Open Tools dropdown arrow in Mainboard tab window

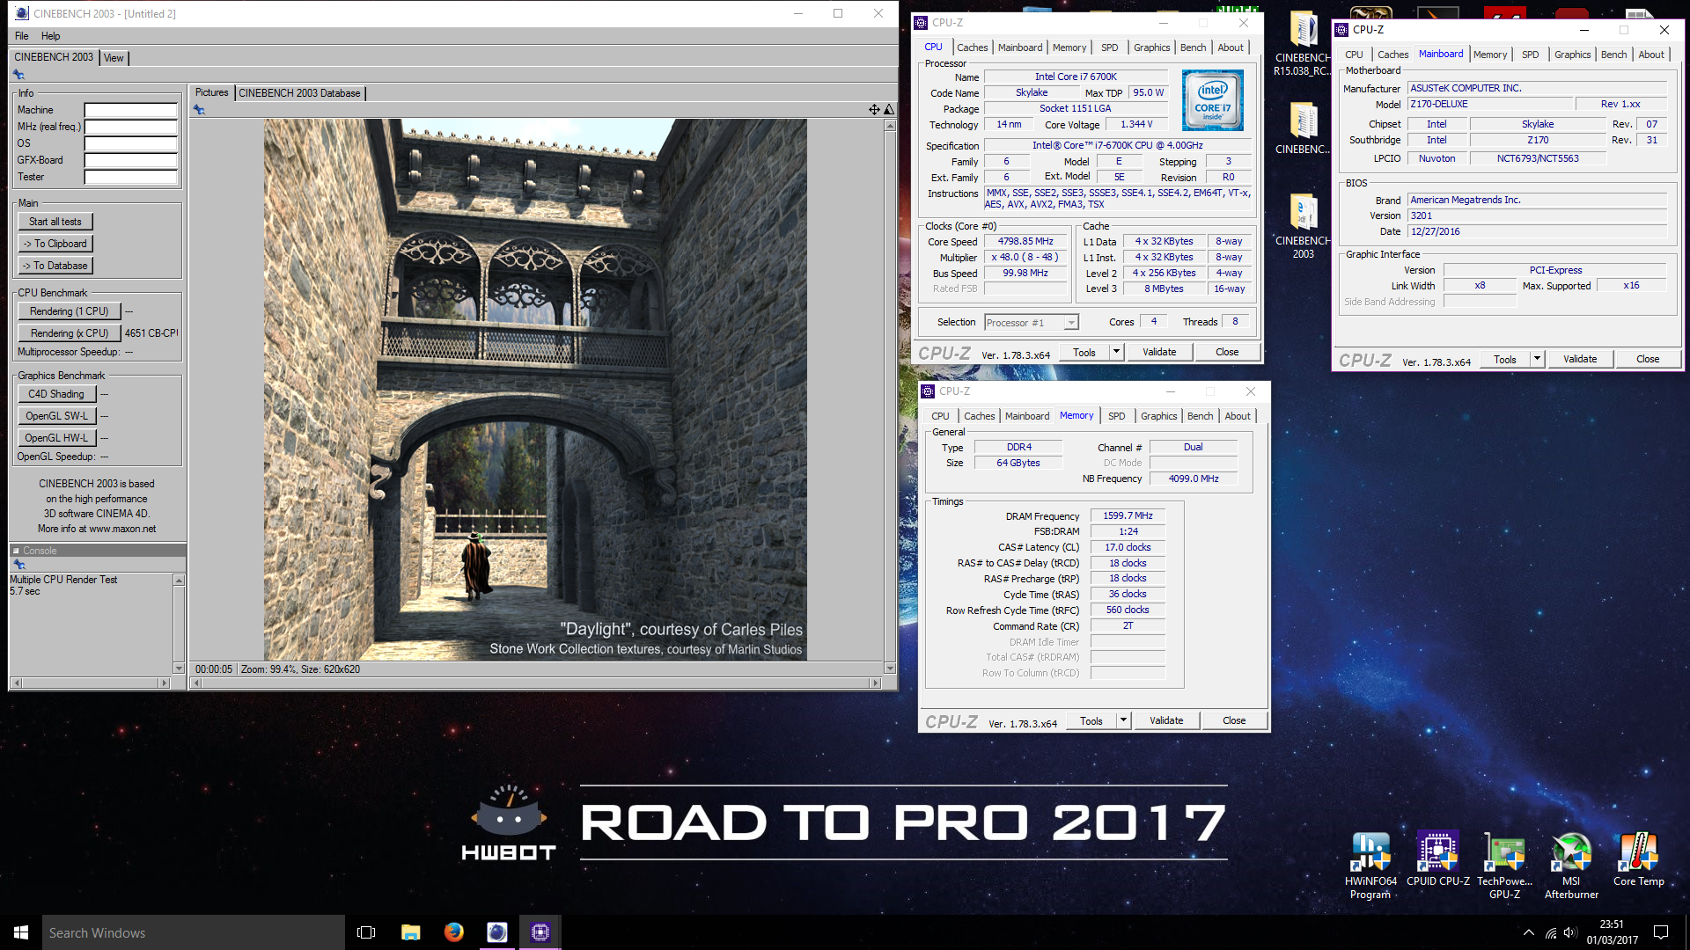click(x=1536, y=359)
